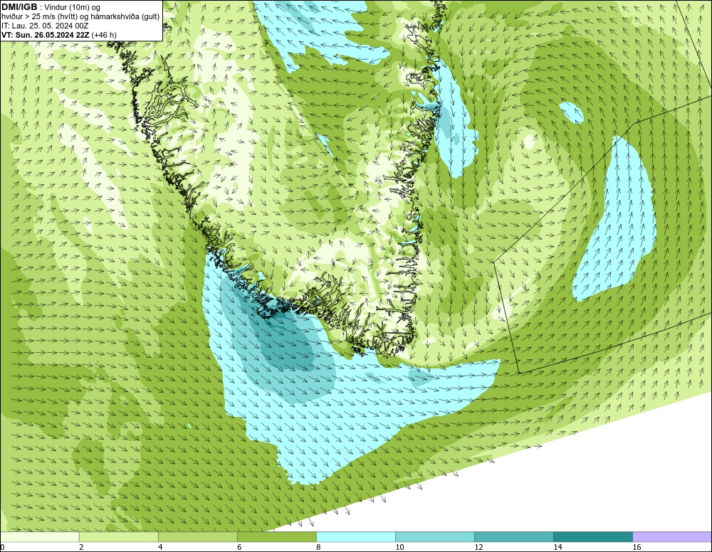Click the DMI/IGB title text
Image resolution: width=712 pixels, height=552 pixels.
(x=19, y=7)
